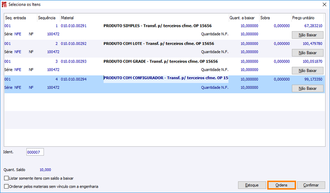Open the Ordens button
The width and height of the screenshot is (330, 193).
[x=282, y=185]
